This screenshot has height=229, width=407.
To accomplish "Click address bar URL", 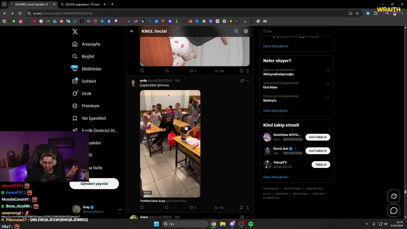I will [63, 13].
